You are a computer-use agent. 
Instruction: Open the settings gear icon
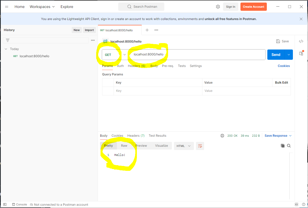218,7
